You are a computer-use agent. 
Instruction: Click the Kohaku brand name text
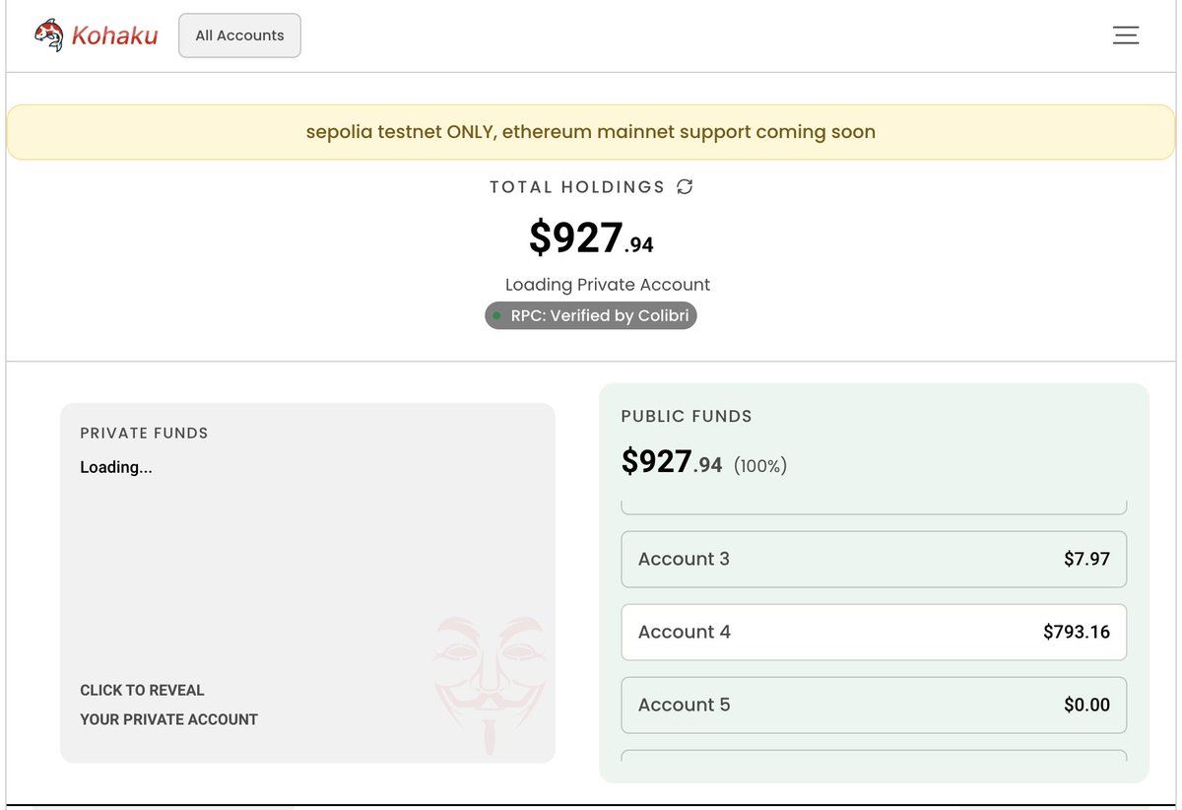[114, 37]
